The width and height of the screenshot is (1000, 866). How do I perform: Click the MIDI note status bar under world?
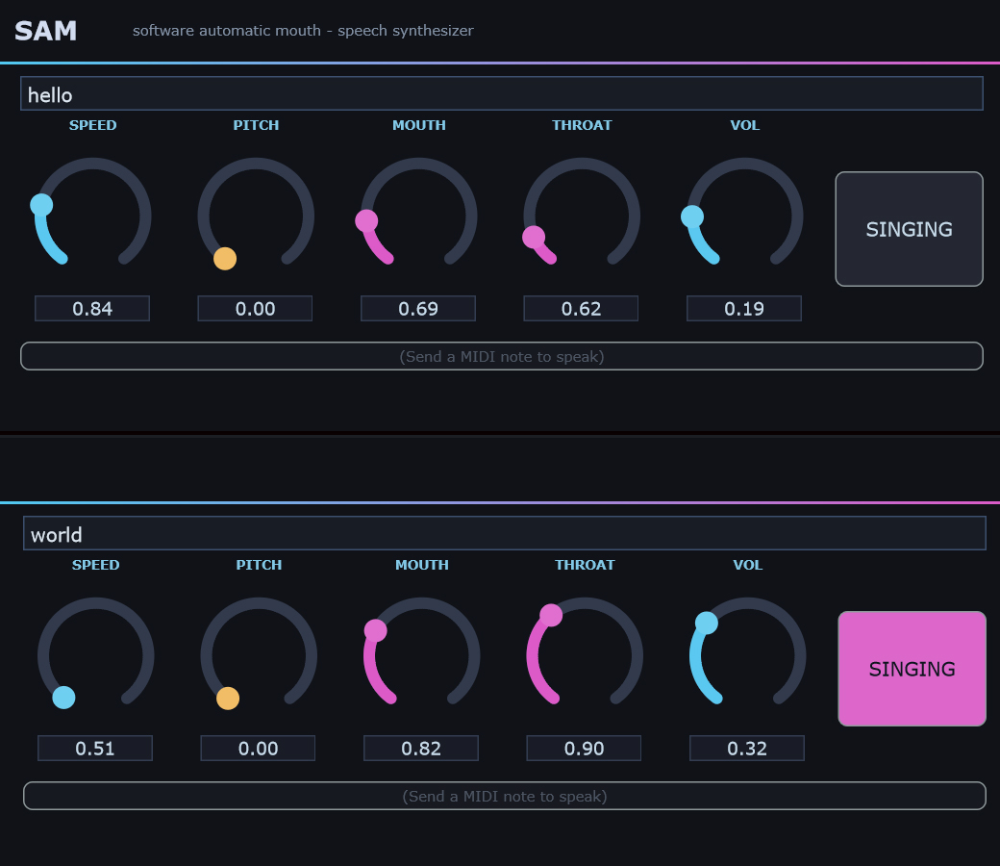click(x=505, y=796)
